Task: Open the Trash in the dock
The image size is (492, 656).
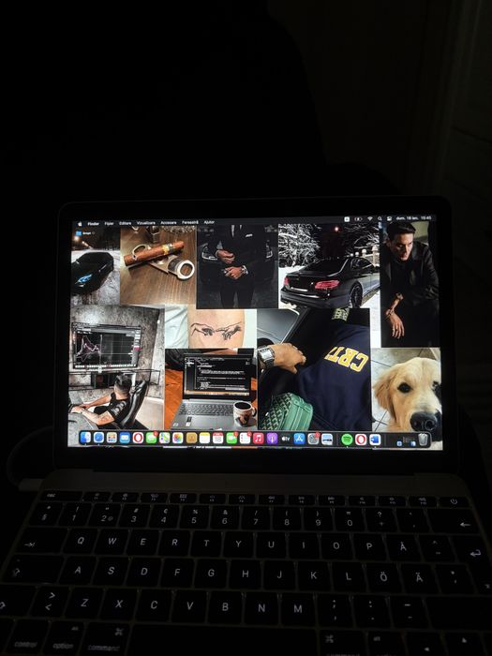Action: [x=424, y=440]
